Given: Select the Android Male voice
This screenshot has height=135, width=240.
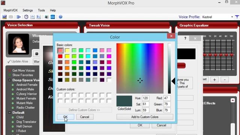Looking at the screenshot, I should 25,89.
